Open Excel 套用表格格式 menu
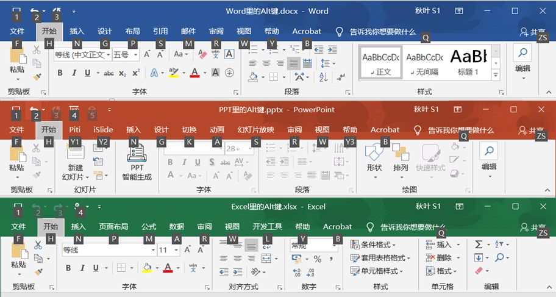556x297 pixels. [380, 258]
